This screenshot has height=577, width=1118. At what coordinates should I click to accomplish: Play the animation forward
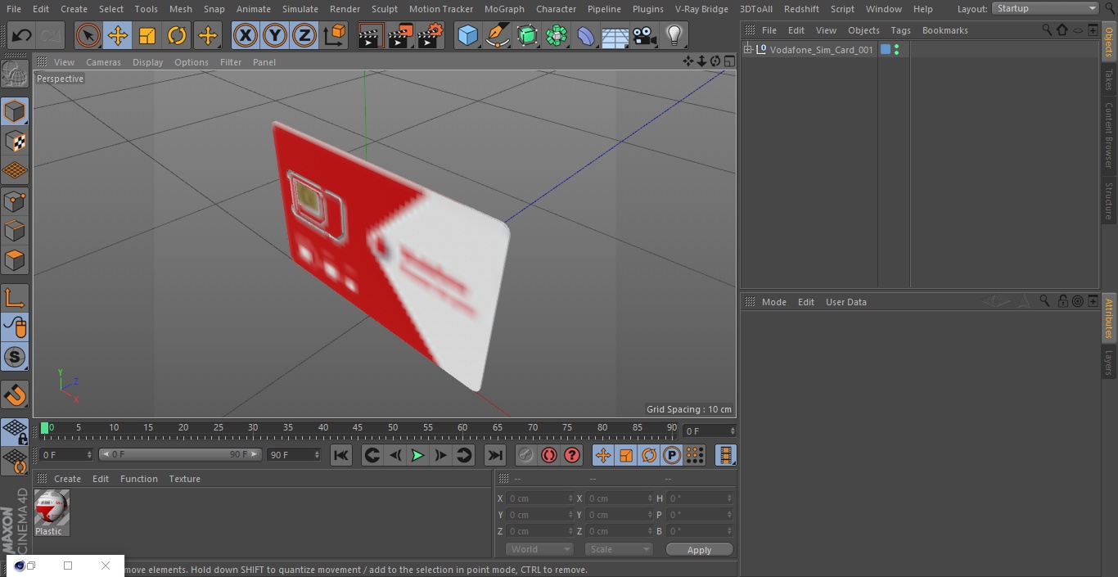pyautogui.click(x=417, y=455)
